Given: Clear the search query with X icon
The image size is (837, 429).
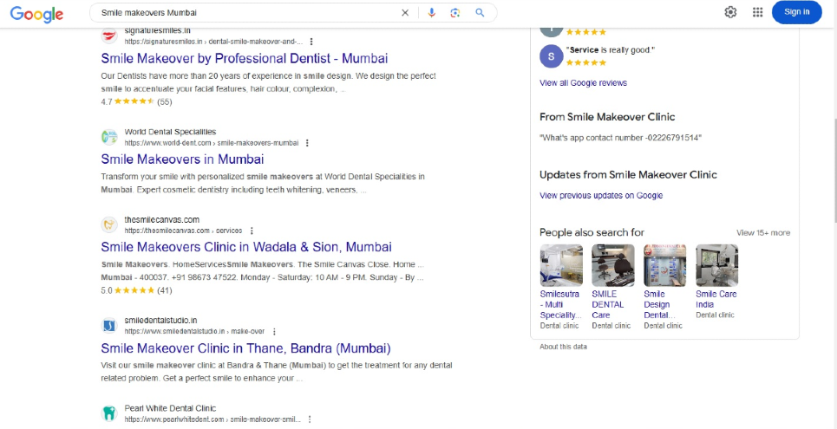Looking at the screenshot, I should [405, 13].
